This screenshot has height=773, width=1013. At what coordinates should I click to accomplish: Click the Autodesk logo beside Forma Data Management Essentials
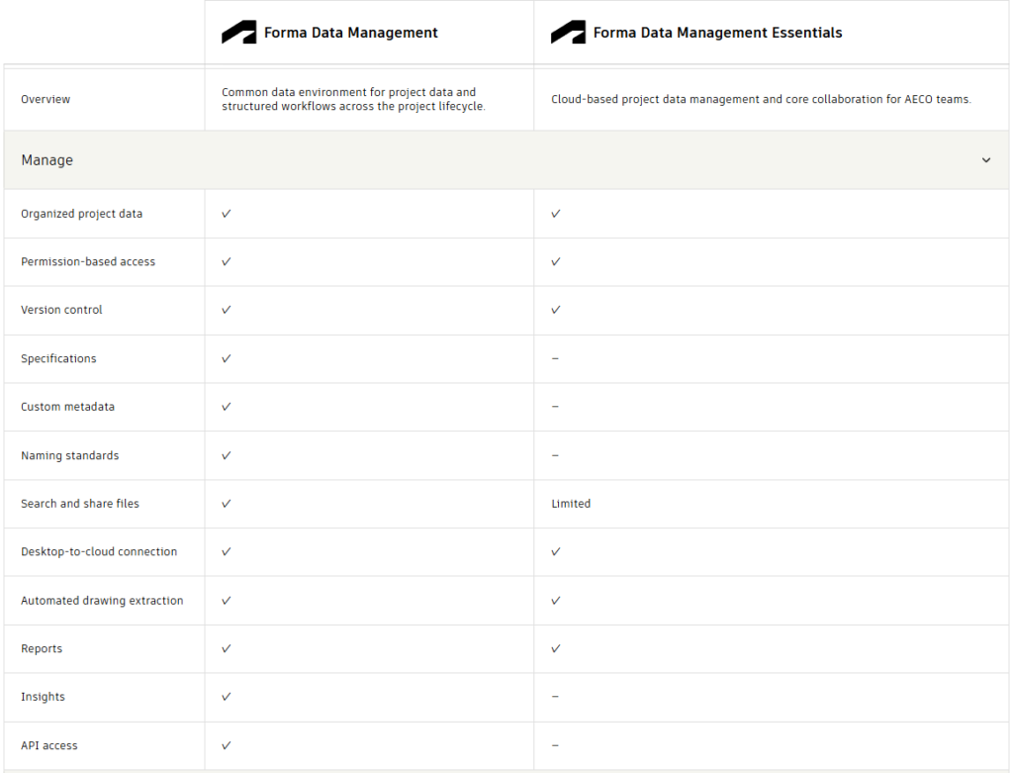pos(568,33)
